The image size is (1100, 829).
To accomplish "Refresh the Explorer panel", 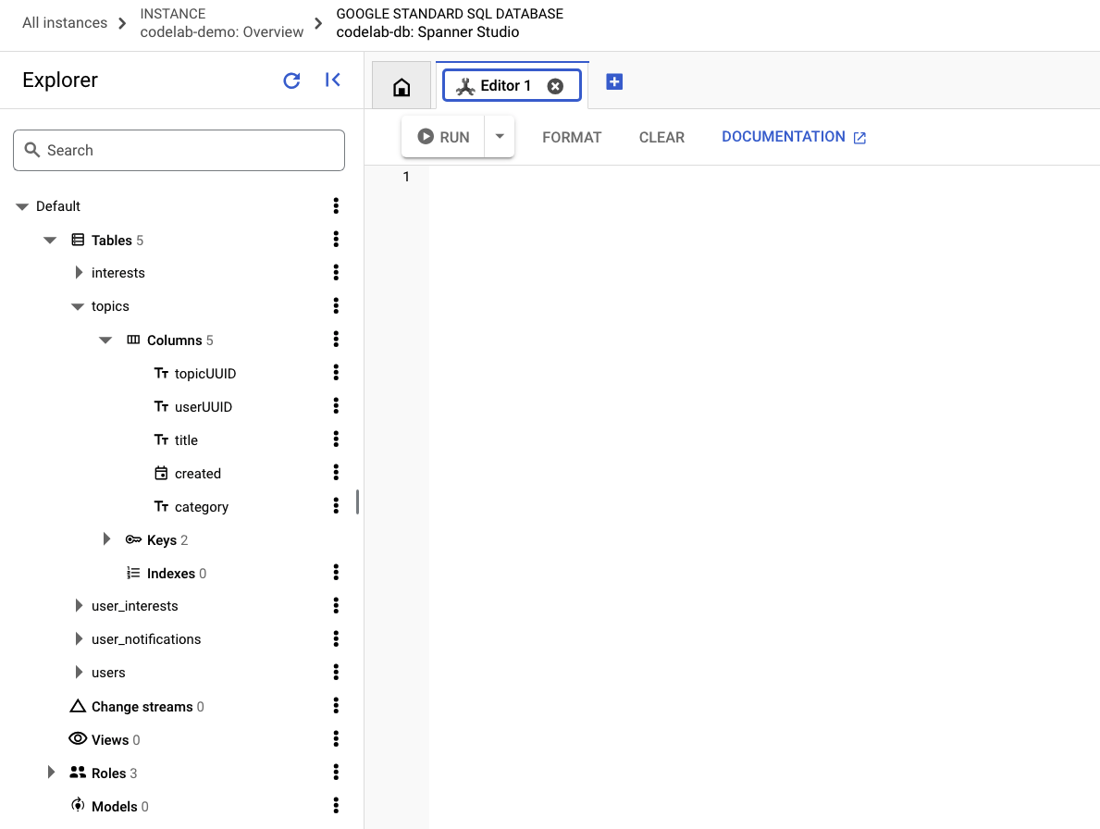I will [291, 80].
